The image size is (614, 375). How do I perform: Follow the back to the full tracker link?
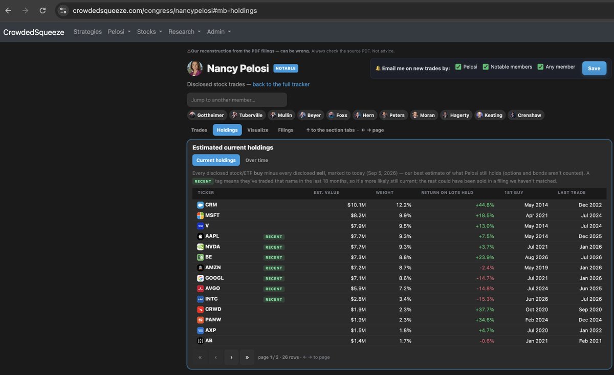coord(281,84)
